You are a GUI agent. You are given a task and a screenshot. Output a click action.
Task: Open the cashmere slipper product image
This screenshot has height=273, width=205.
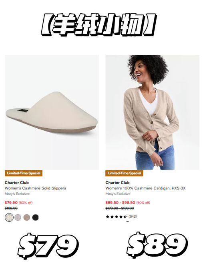(52, 112)
